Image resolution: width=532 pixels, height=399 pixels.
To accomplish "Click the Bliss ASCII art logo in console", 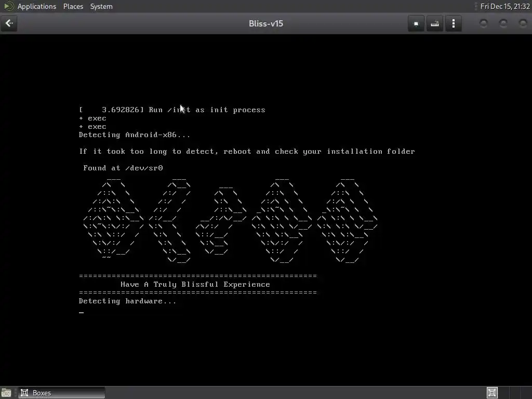I will tap(230, 220).
